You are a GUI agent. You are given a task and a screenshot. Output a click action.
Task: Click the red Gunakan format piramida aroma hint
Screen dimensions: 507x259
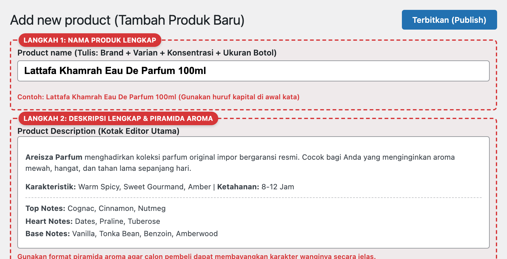197,256
